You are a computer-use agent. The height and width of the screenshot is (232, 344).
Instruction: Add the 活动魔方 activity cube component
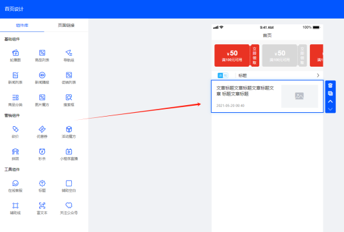(x=69, y=129)
